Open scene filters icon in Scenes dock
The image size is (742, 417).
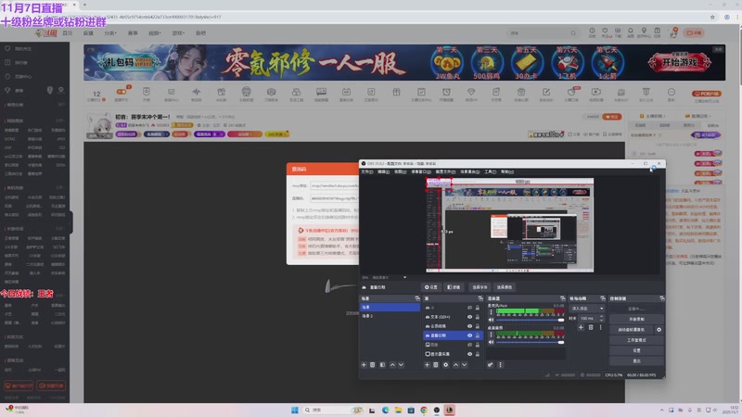coord(382,365)
